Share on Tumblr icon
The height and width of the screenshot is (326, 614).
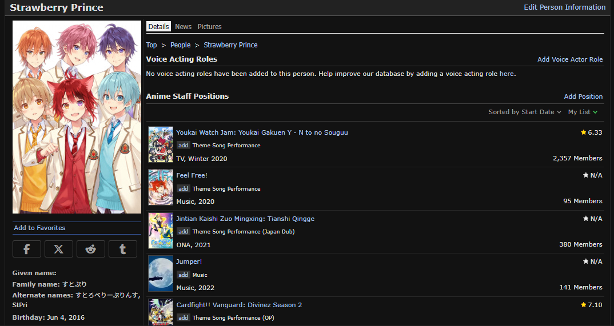click(122, 249)
